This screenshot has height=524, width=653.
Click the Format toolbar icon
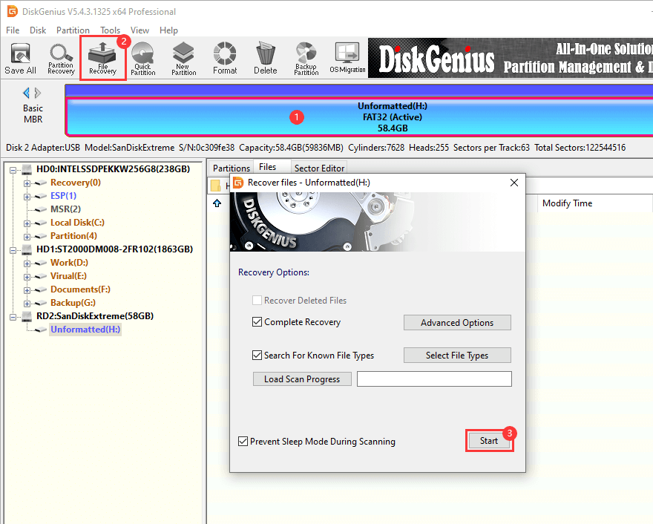pos(225,59)
